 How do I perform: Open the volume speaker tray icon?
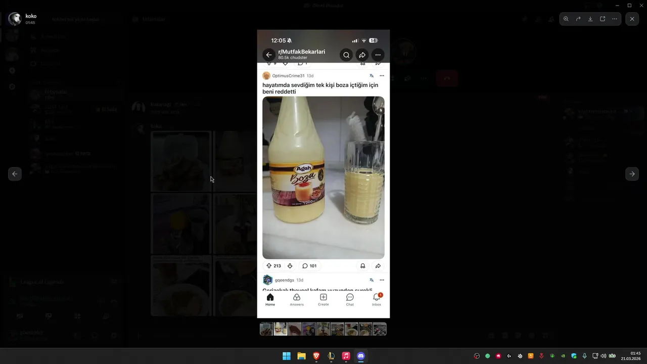pos(604,356)
